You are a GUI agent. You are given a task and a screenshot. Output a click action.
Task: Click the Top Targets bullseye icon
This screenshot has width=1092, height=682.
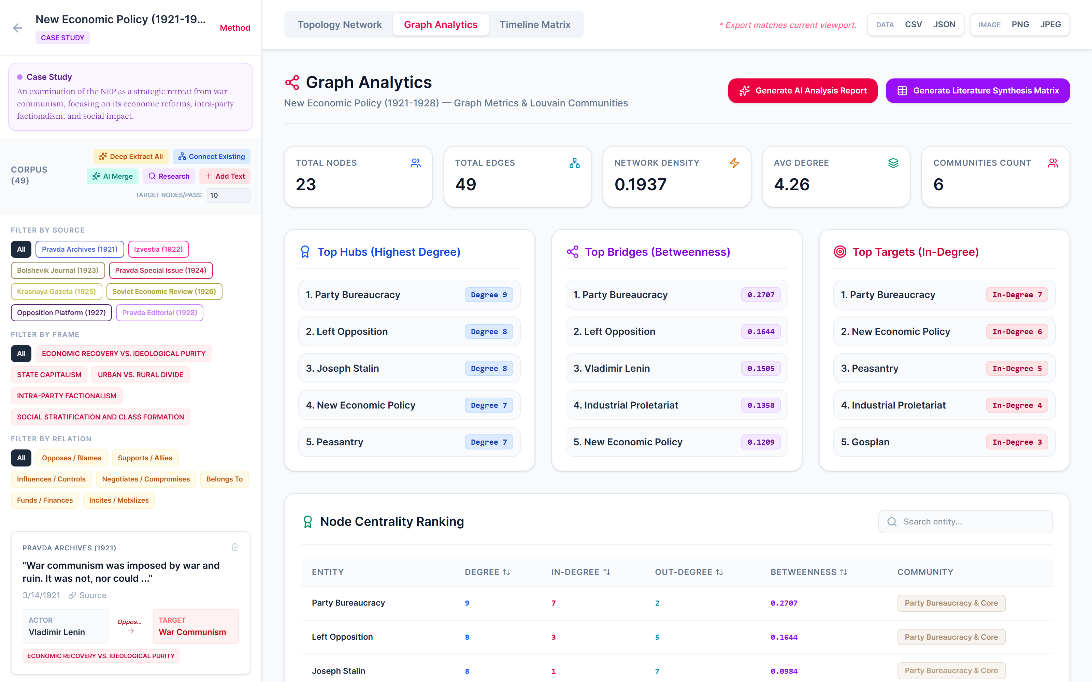point(840,252)
